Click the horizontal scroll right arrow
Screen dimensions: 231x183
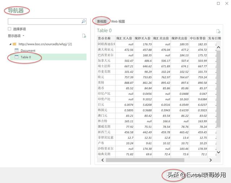[x=210, y=160]
